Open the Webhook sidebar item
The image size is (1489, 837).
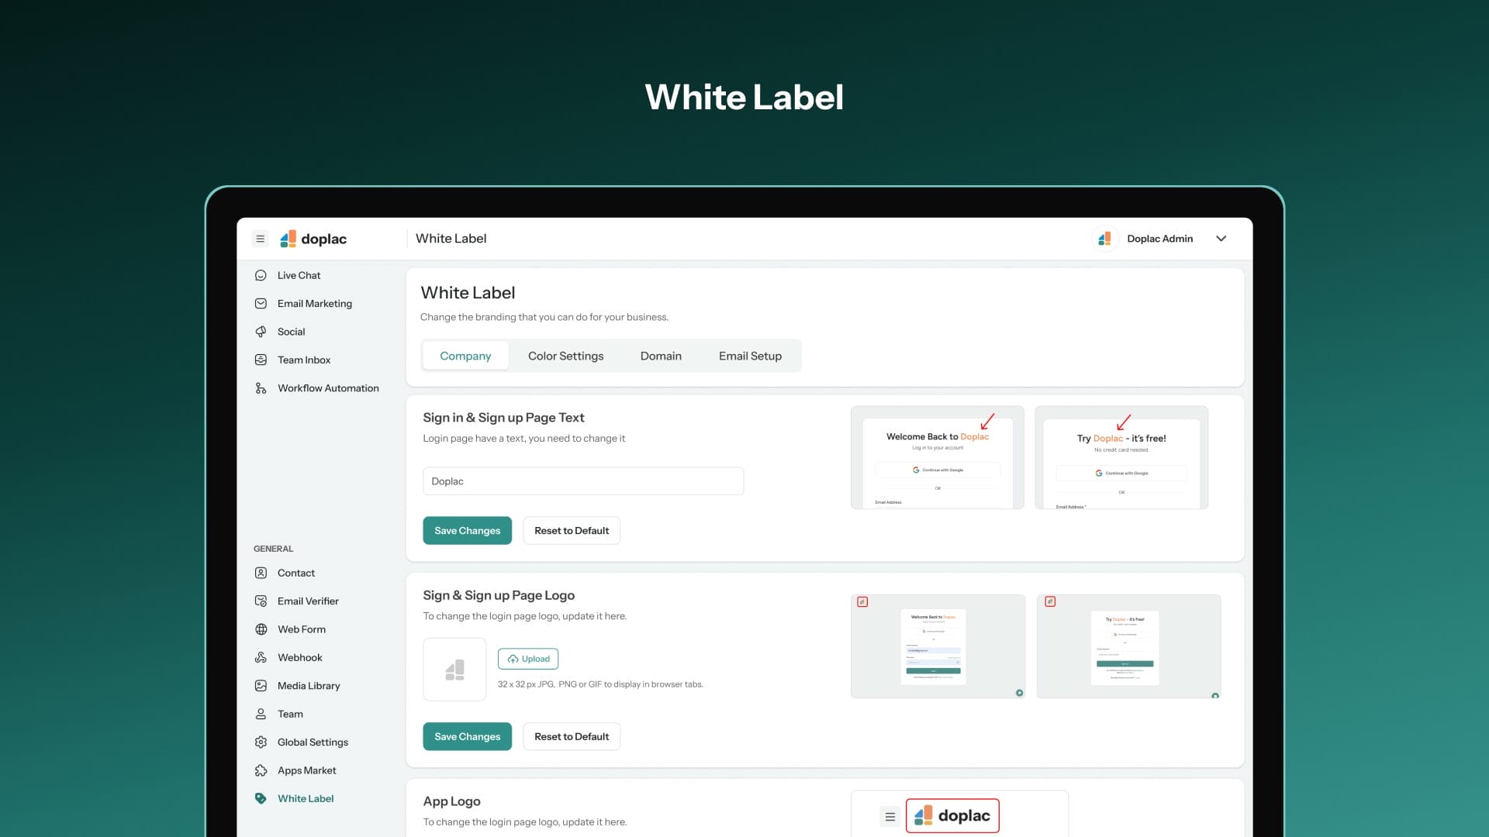pos(299,658)
